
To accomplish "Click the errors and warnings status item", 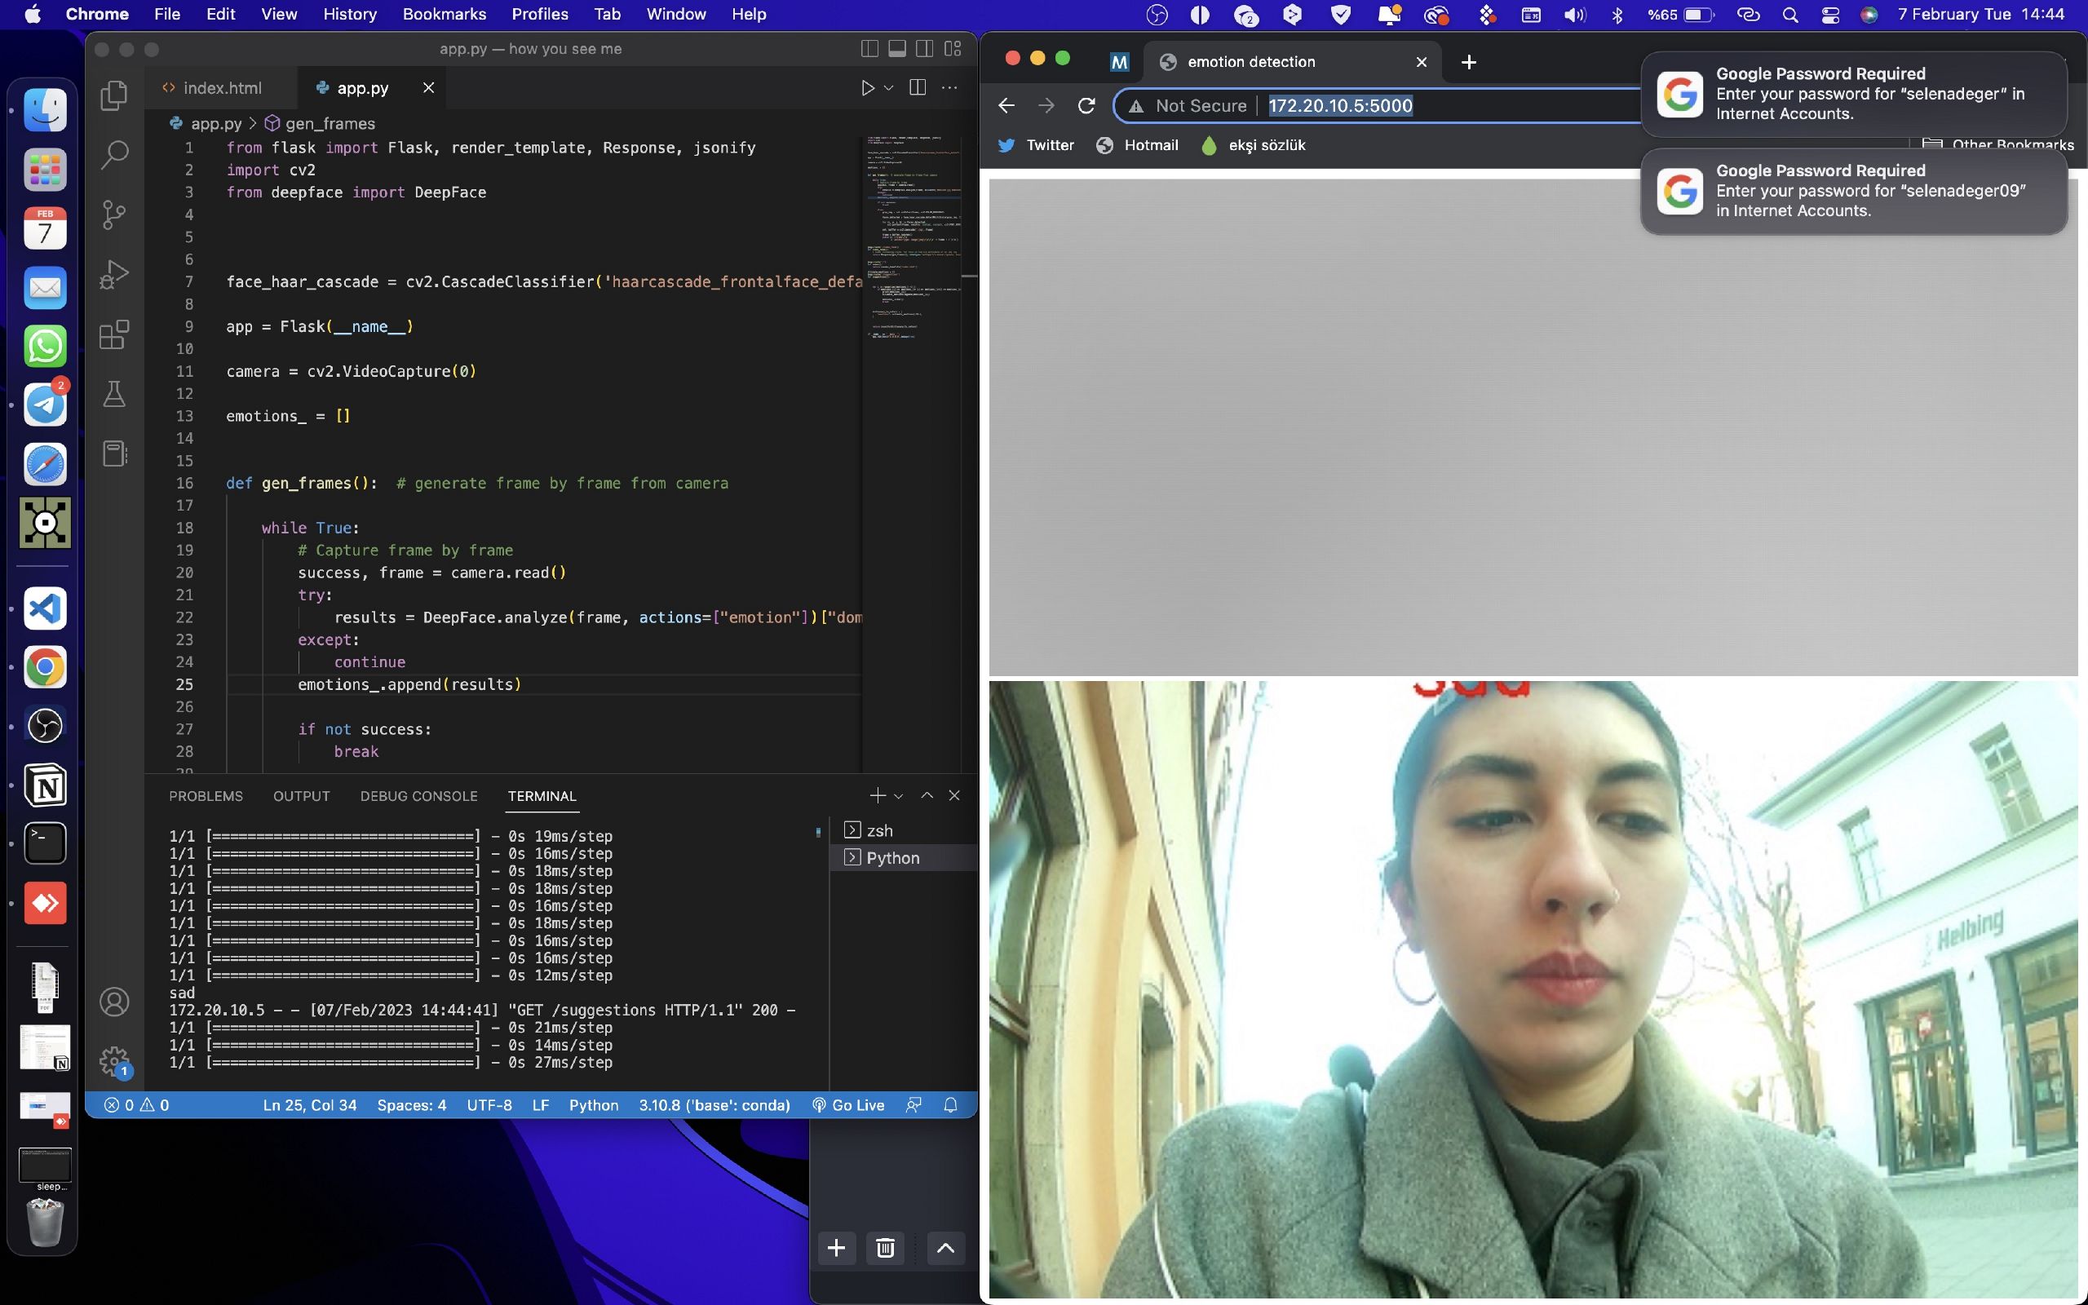I will pyautogui.click(x=136, y=1104).
